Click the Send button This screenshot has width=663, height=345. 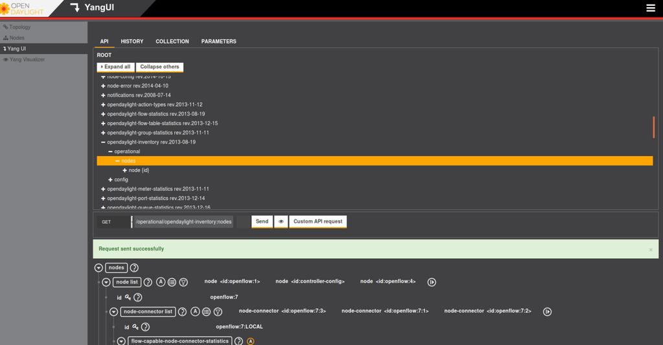tap(262, 221)
